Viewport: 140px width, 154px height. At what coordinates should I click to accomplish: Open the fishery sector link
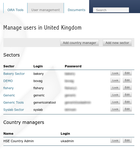tap(8, 88)
